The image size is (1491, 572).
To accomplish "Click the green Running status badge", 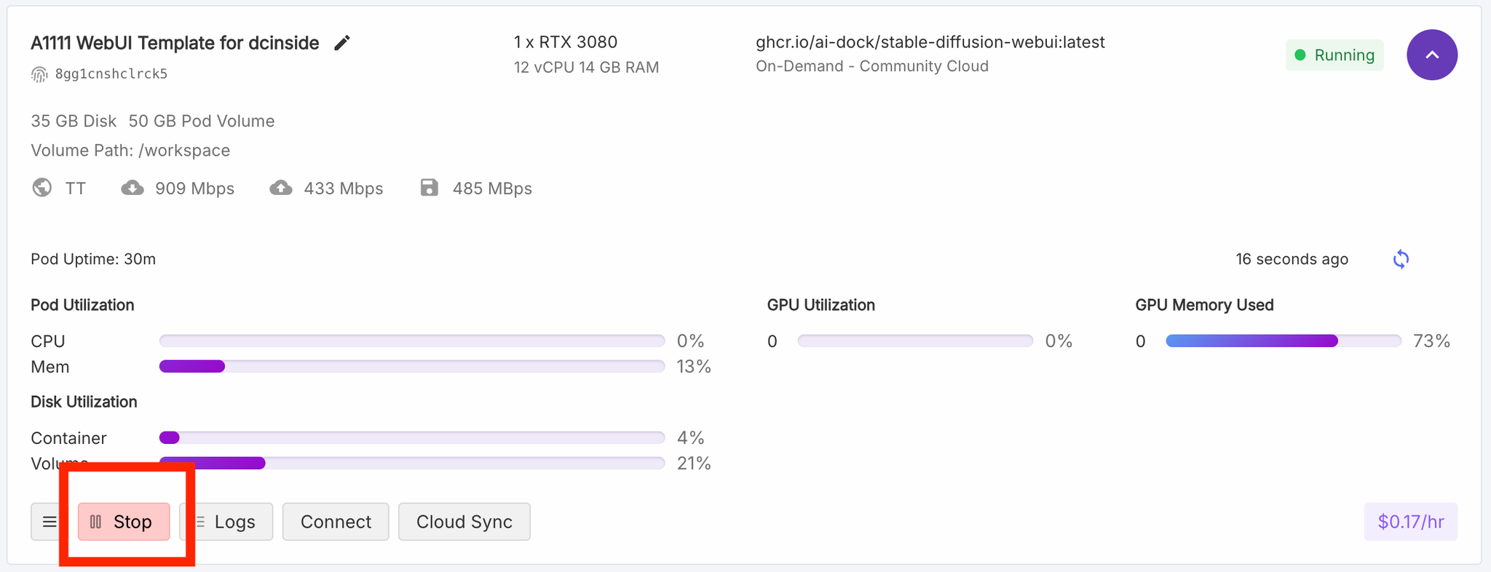I will click(1334, 55).
